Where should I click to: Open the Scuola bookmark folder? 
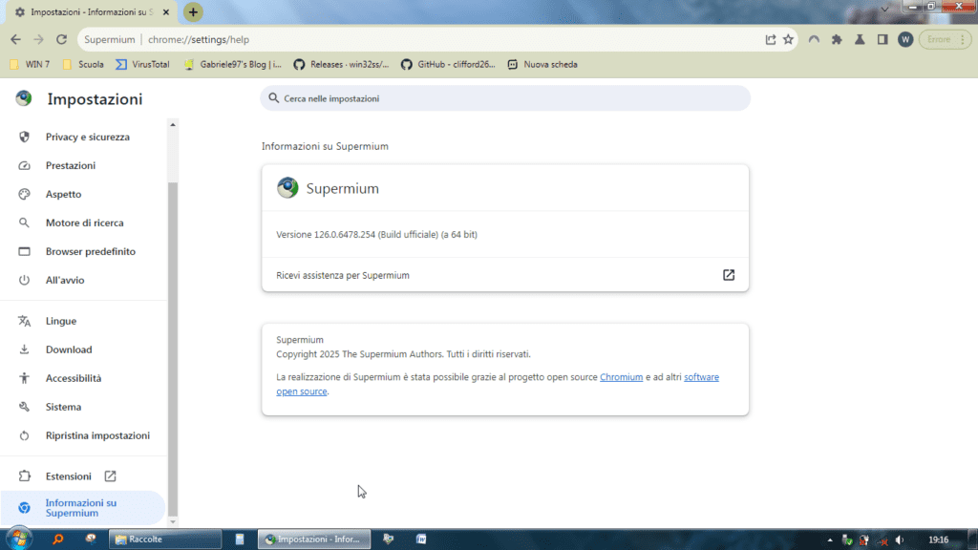pos(83,64)
